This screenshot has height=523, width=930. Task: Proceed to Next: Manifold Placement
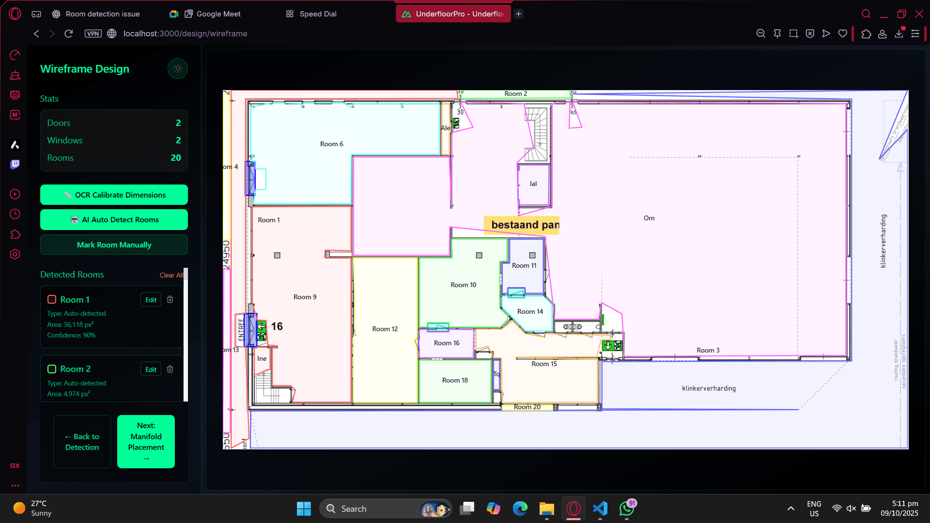[x=146, y=442]
